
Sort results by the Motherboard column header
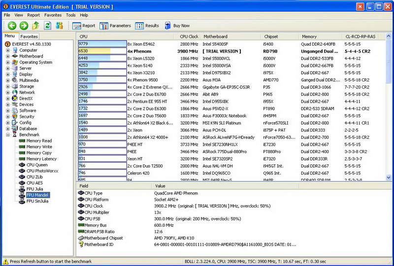(x=230, y=36)
